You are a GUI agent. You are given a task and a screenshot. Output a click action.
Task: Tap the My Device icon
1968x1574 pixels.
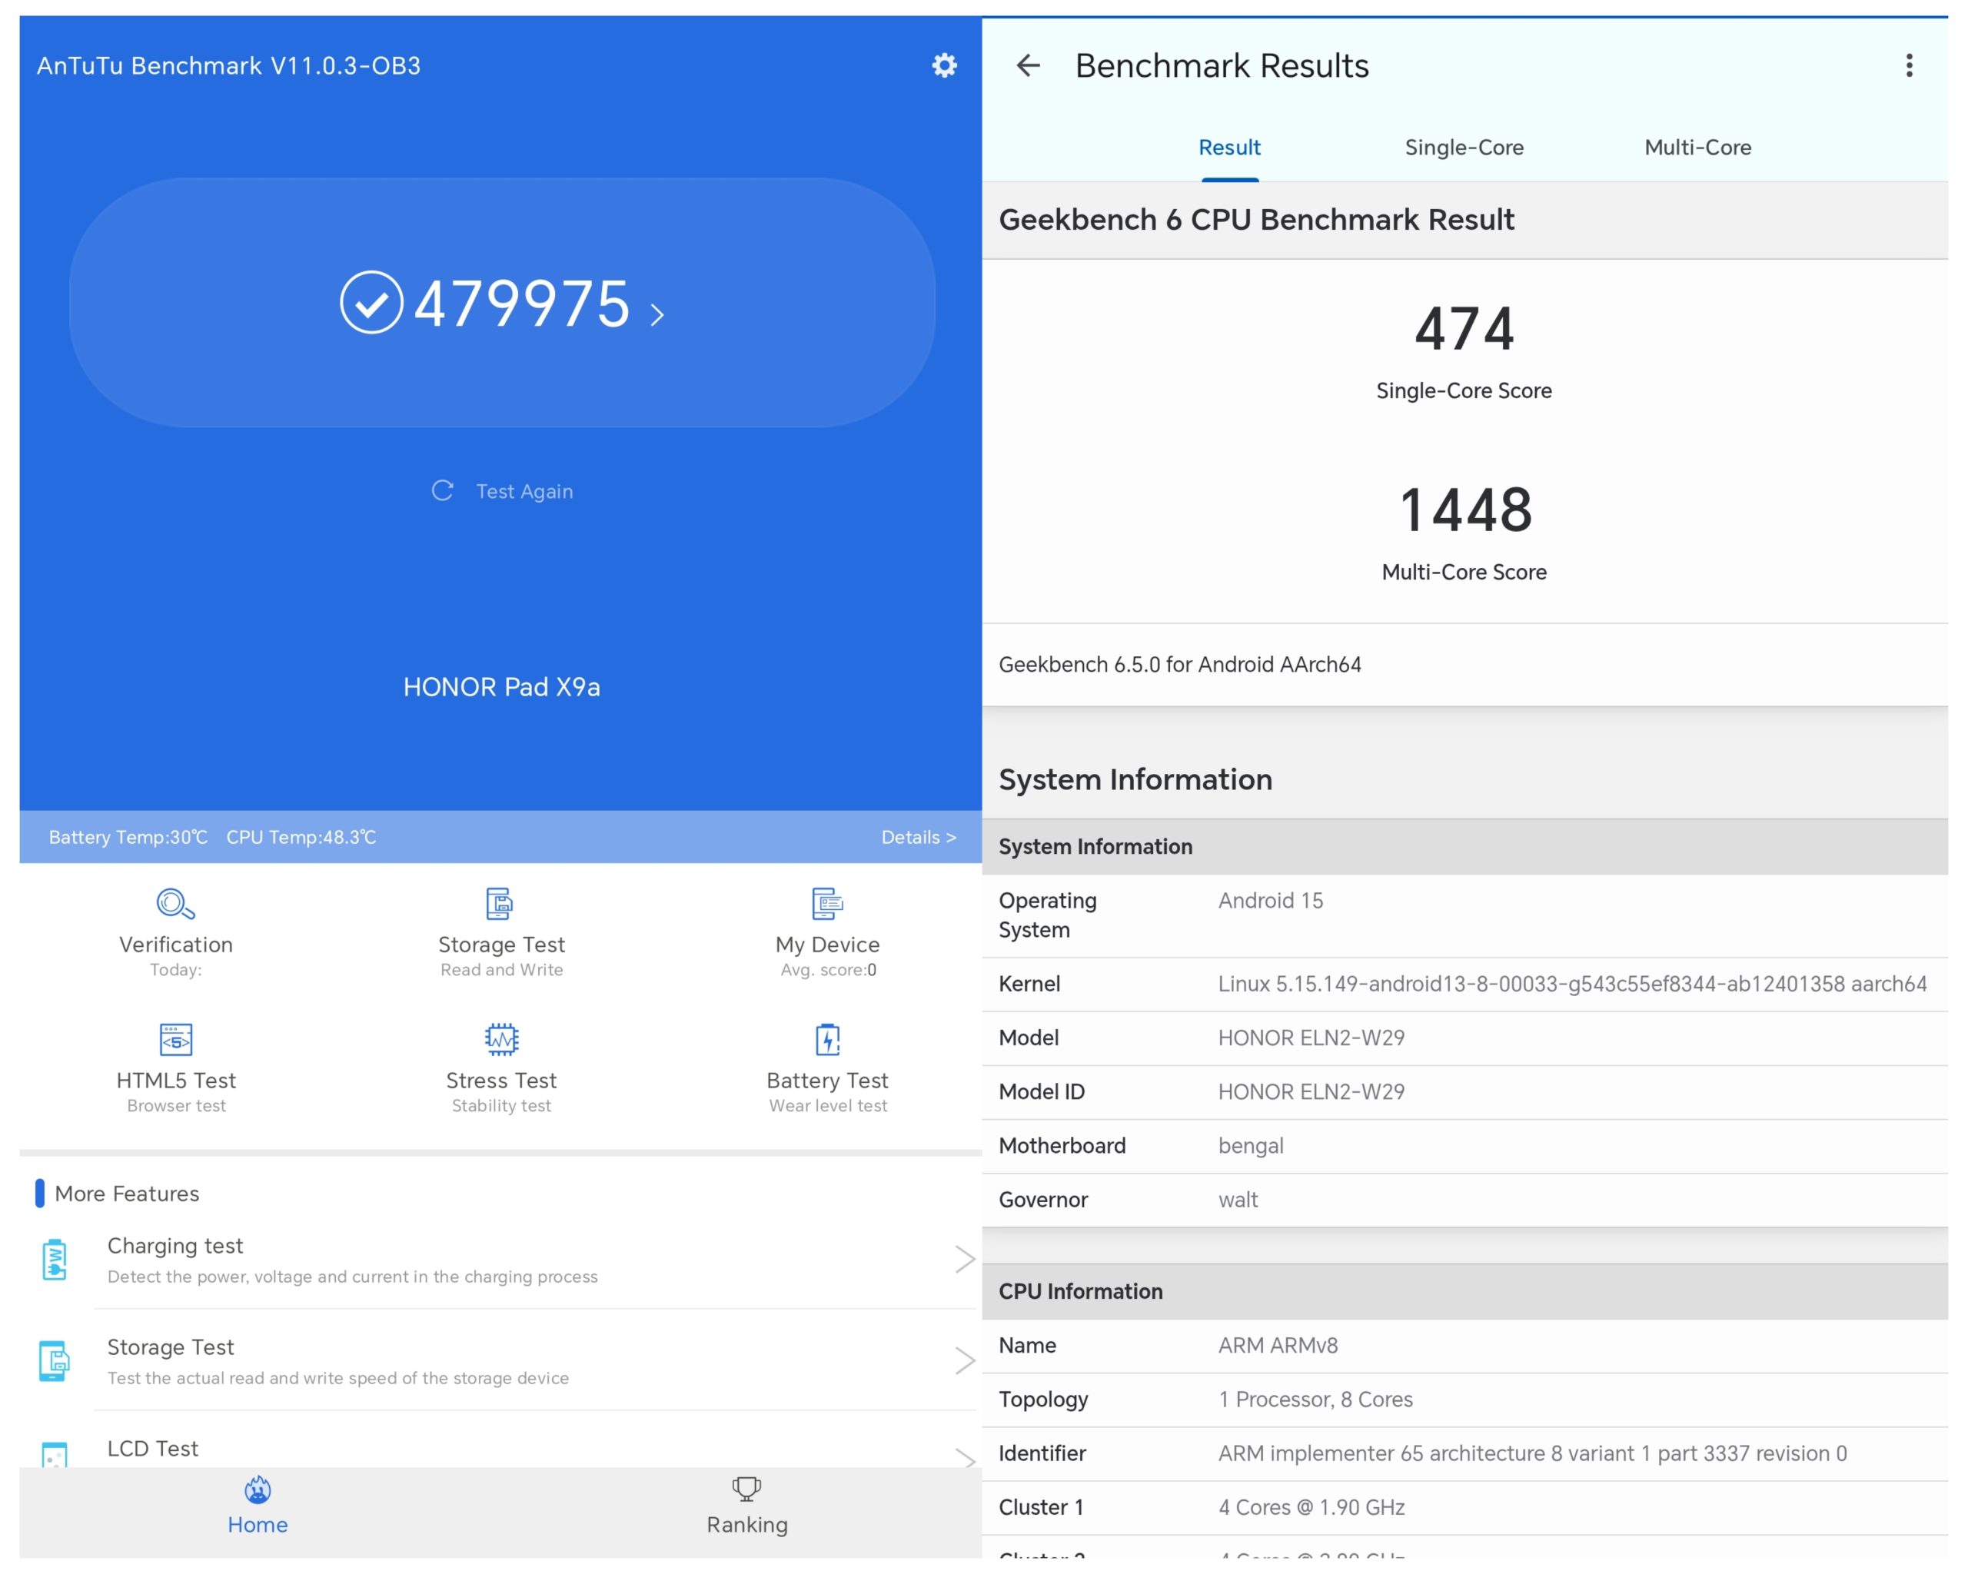[x=827, y=905]
